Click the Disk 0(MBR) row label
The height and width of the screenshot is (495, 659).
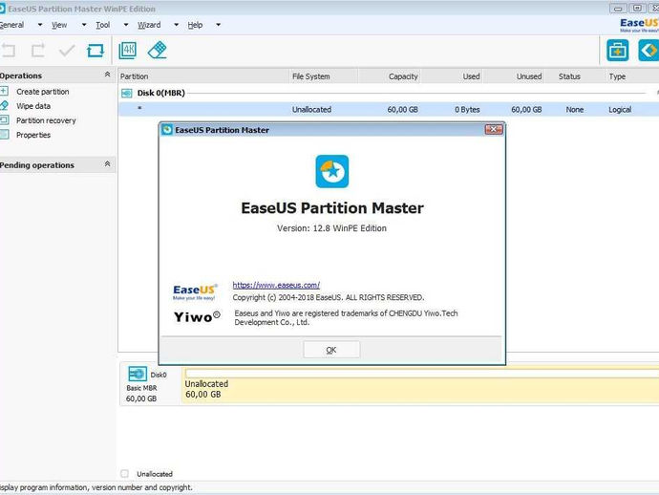(x=161, y=93)
